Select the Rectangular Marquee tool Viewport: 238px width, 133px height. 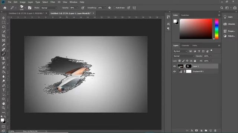pyautogui.click(x=3, y=23)
